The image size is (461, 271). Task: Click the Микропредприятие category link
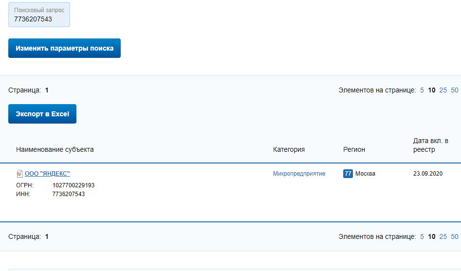(299, 174)
